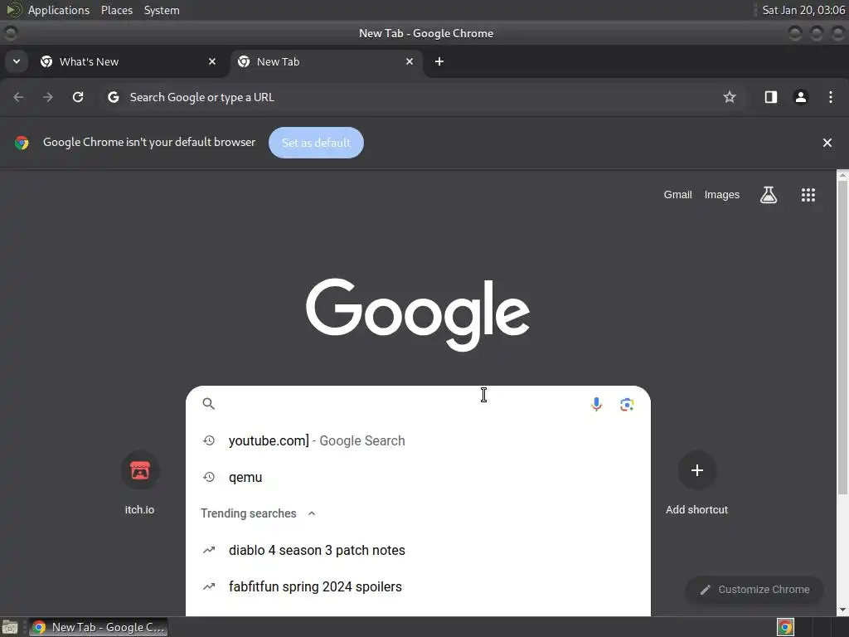Click Customize Chrome button

(754, 590)
